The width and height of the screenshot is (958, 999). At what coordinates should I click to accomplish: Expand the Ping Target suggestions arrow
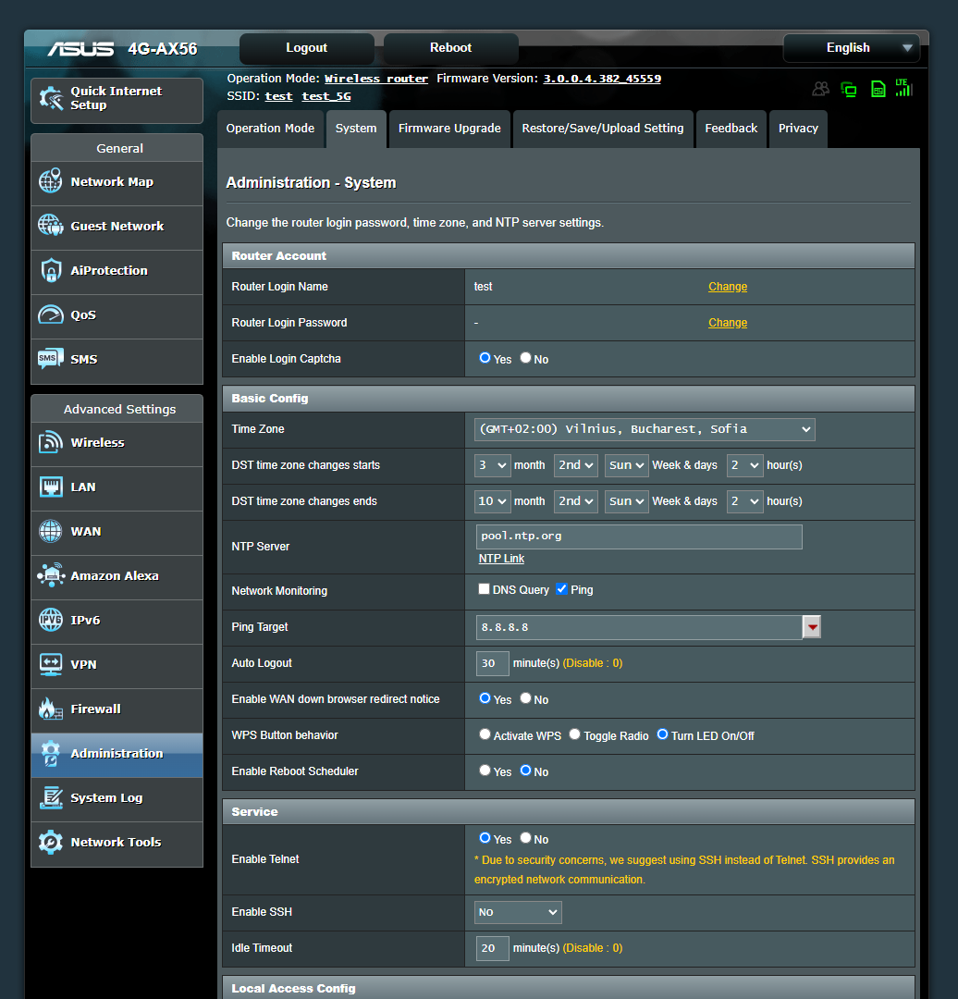coord(812,627)
